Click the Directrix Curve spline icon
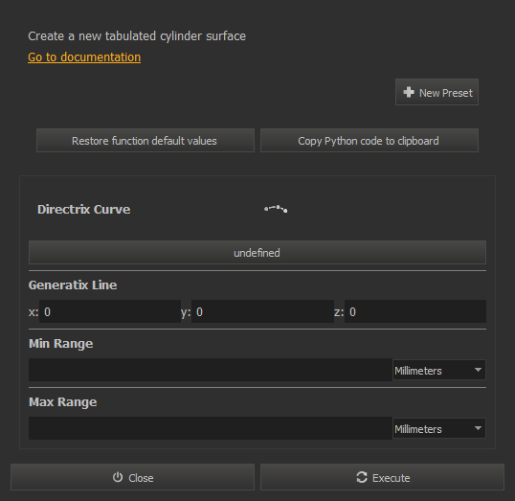The height and width of the screenshot is (501, 515). tap(276, 209)
